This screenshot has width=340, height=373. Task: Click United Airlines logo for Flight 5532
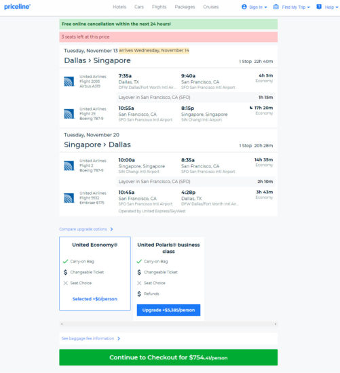[x=69, y=198]
